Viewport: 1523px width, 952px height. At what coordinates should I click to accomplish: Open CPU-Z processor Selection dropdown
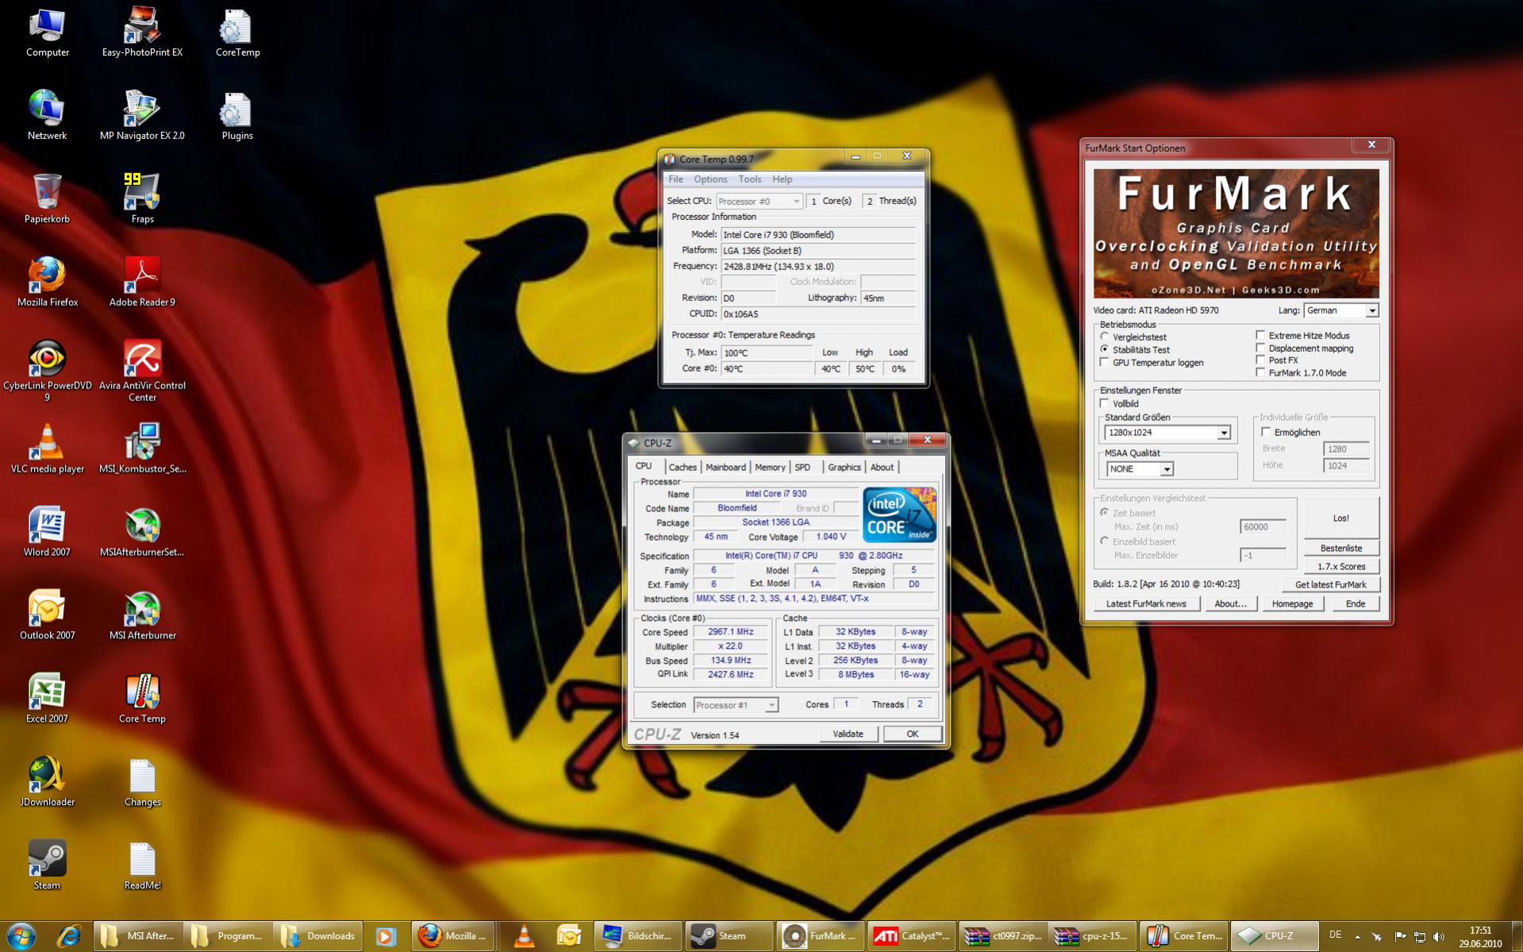tap(736, 705)
